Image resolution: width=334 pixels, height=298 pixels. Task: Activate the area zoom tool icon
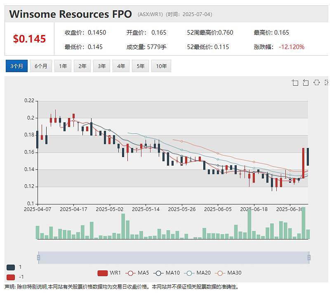tap(295, 82)
